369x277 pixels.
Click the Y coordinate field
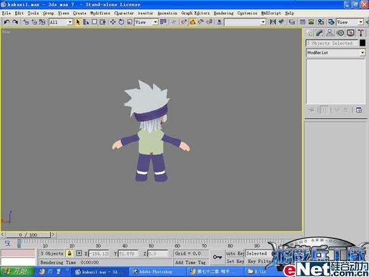coord(129,253)
